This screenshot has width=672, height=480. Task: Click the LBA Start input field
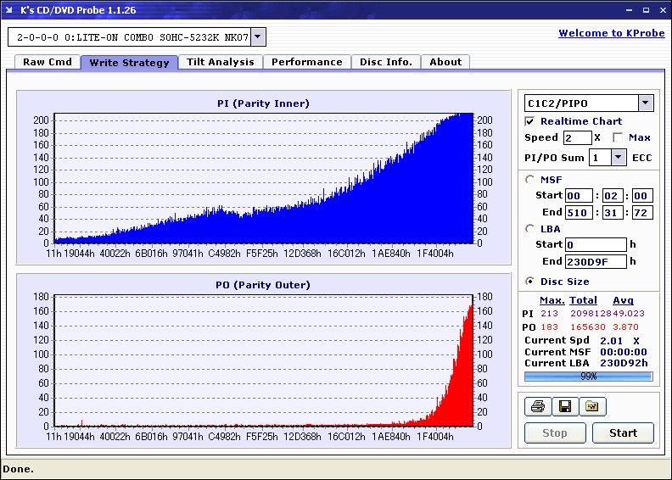click(x=596, y=244)
